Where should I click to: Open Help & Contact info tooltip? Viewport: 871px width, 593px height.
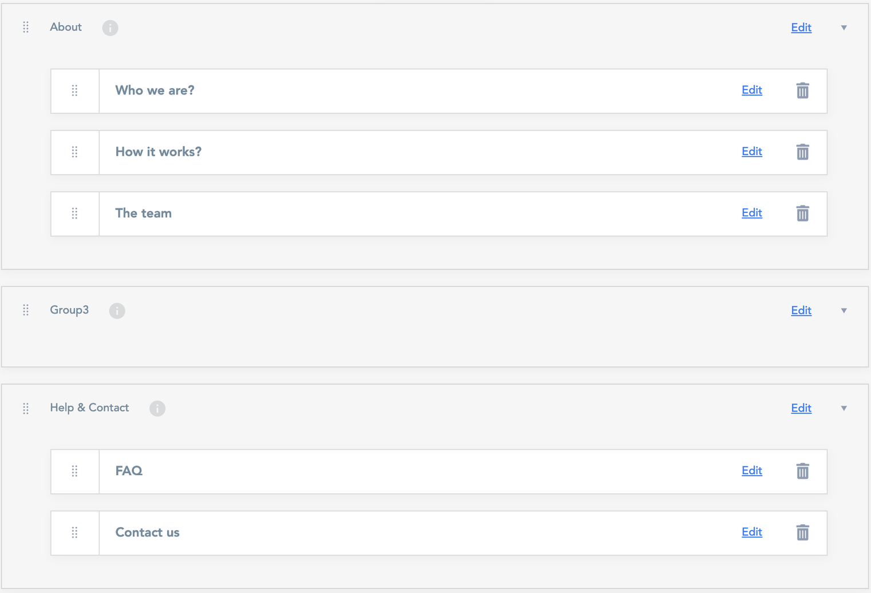(157, 408)
